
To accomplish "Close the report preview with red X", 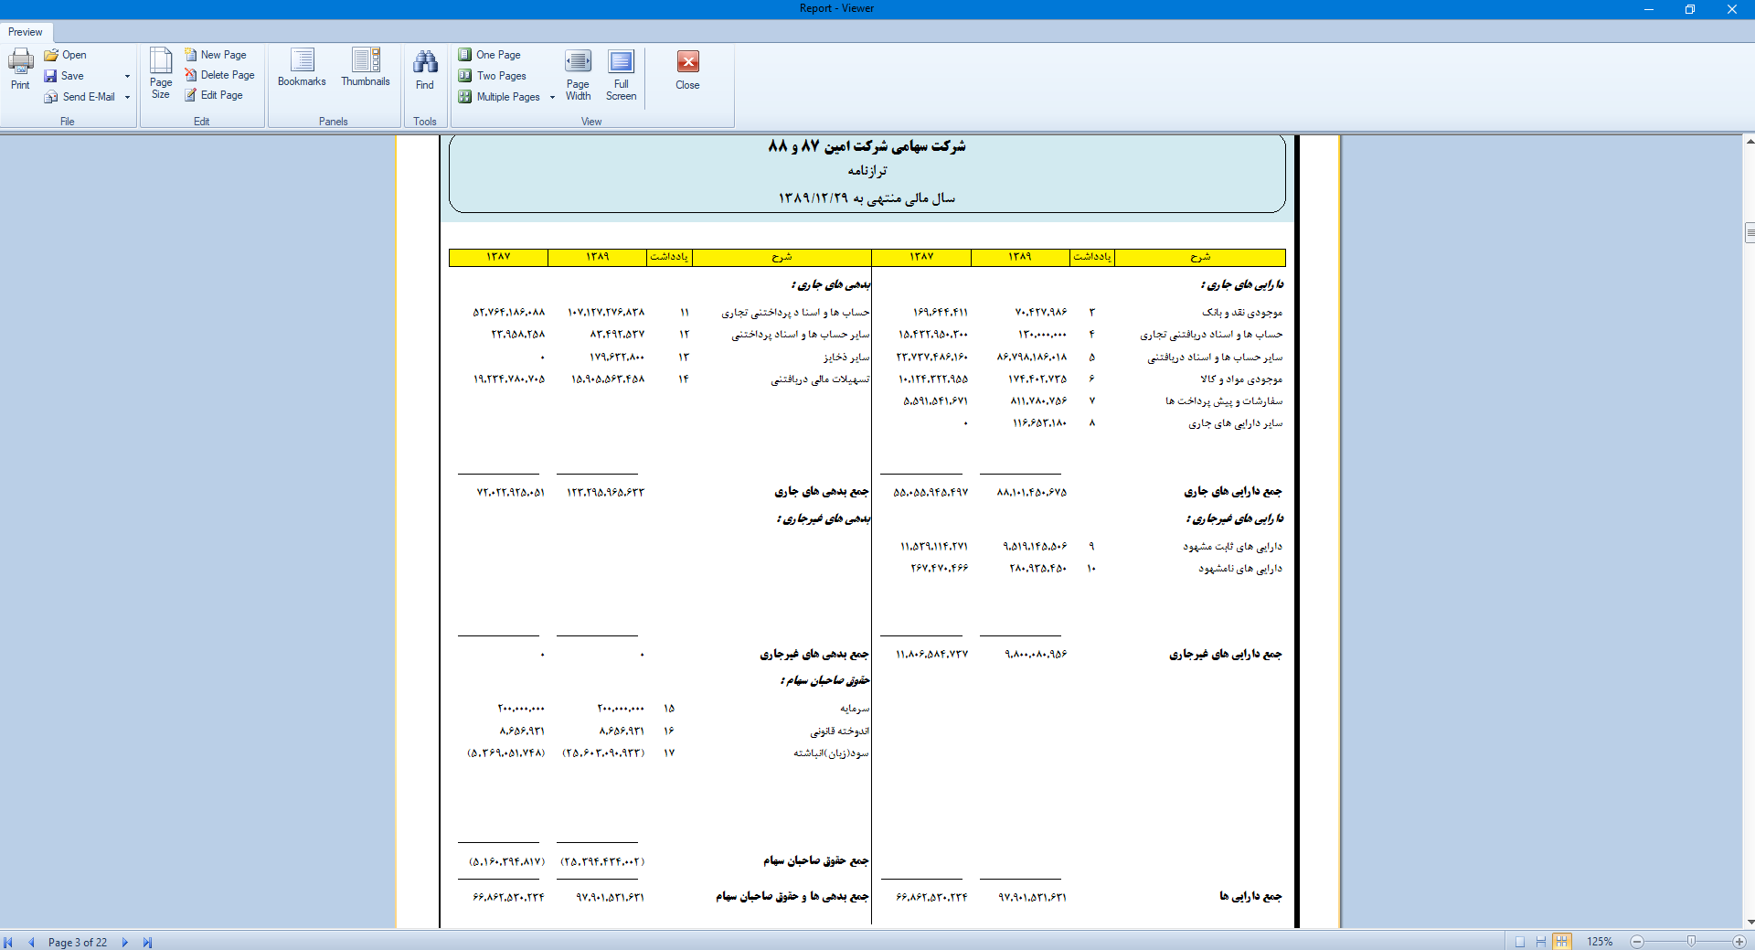I will (687, 69).
